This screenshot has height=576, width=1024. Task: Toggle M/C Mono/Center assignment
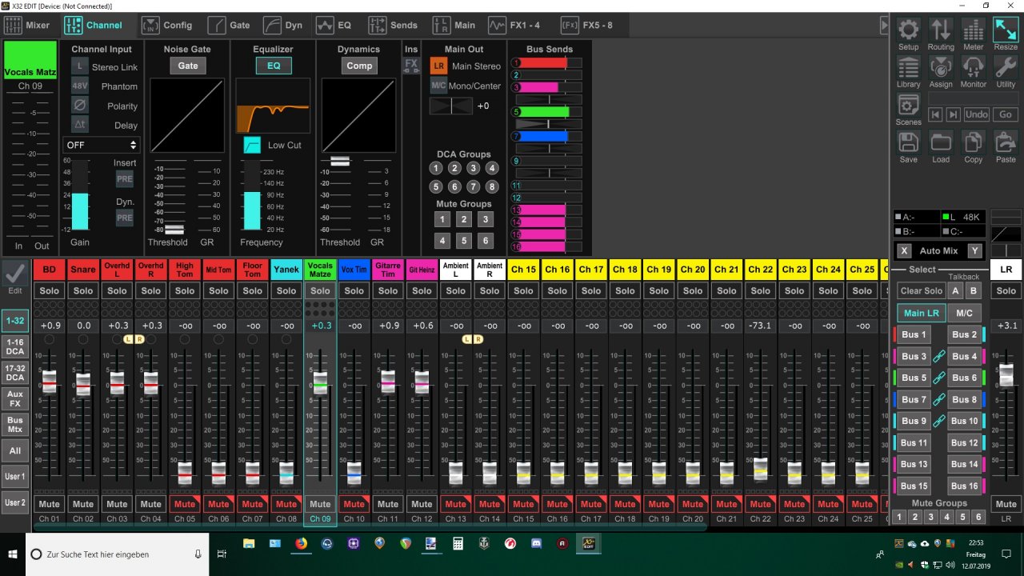tap(438, 85)
